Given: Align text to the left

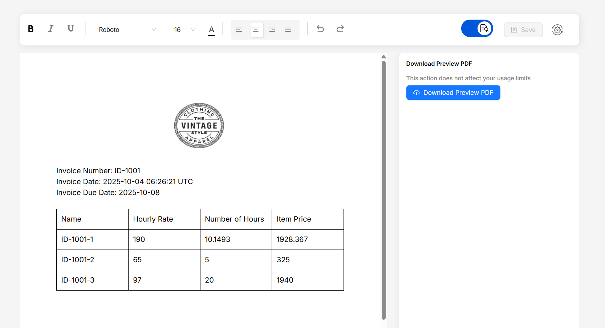Looking at the screenshot, I should tap(239, 30).
